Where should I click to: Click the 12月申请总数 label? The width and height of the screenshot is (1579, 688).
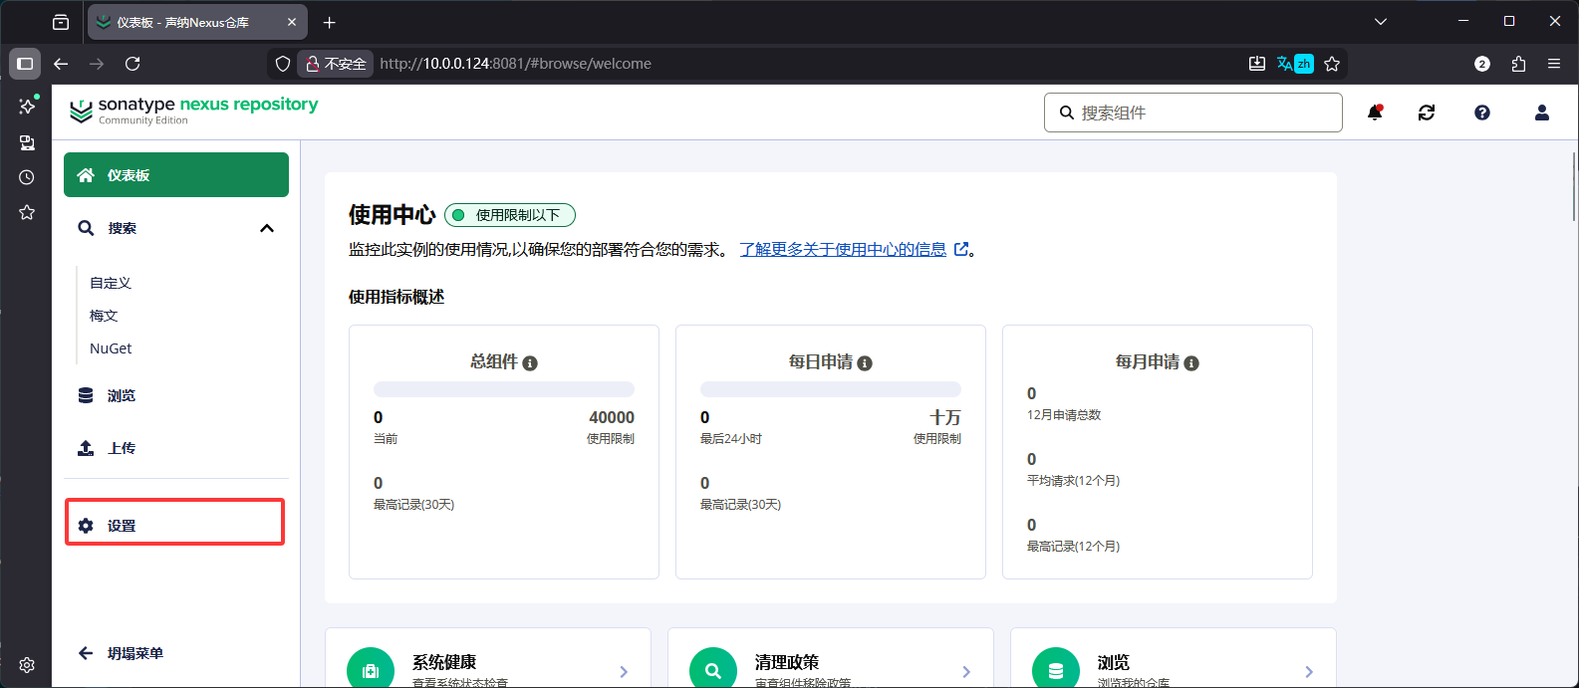tap(1064, 415)
